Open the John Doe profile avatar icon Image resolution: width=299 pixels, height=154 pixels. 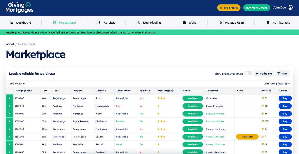tap(290, 8)
